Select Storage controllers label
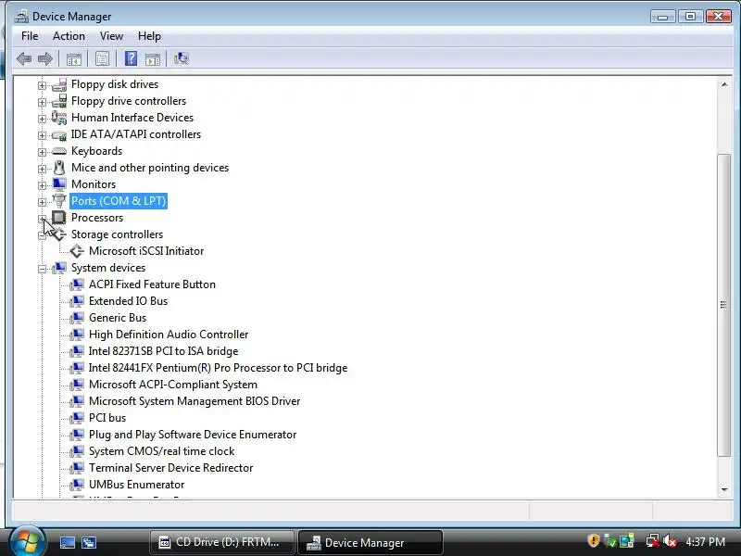 [118, 234]
